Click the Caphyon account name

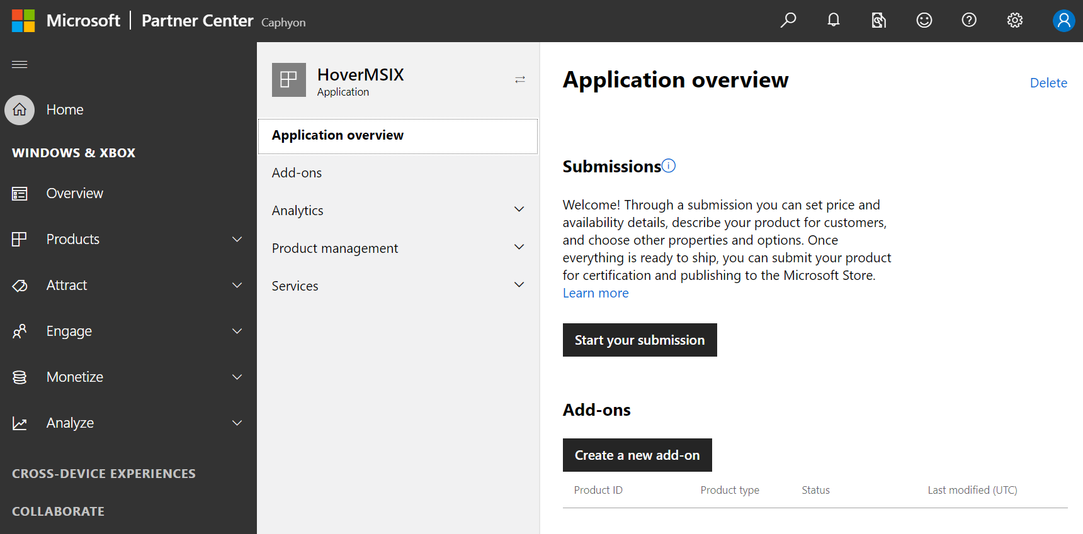pyautogui.click(x=283, y=23)
